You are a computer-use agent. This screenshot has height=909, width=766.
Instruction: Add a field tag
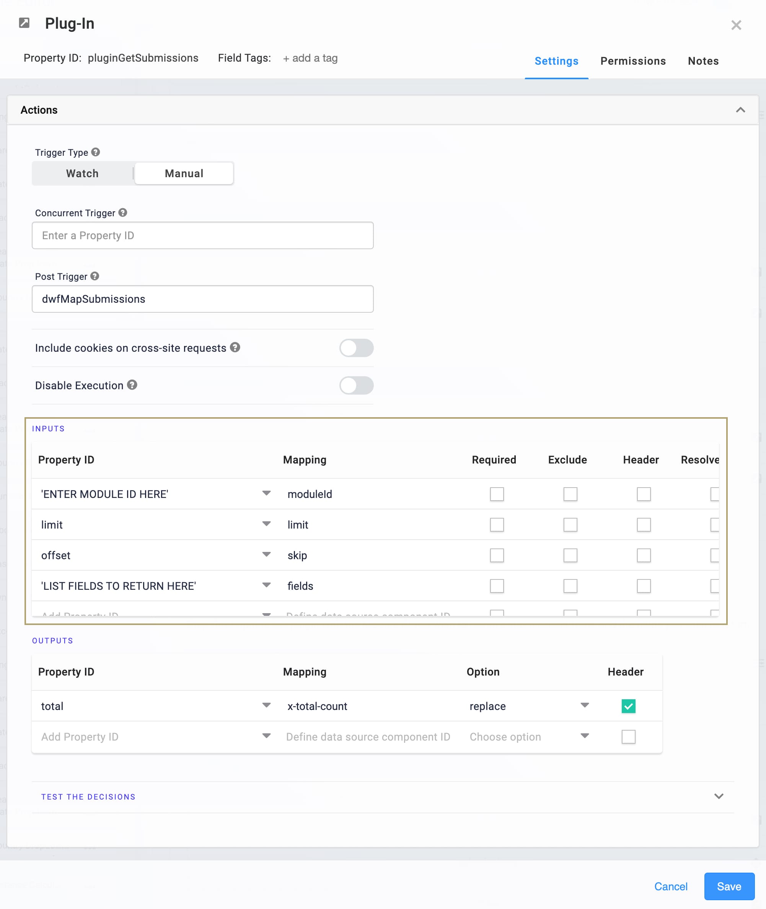point(310,58)
